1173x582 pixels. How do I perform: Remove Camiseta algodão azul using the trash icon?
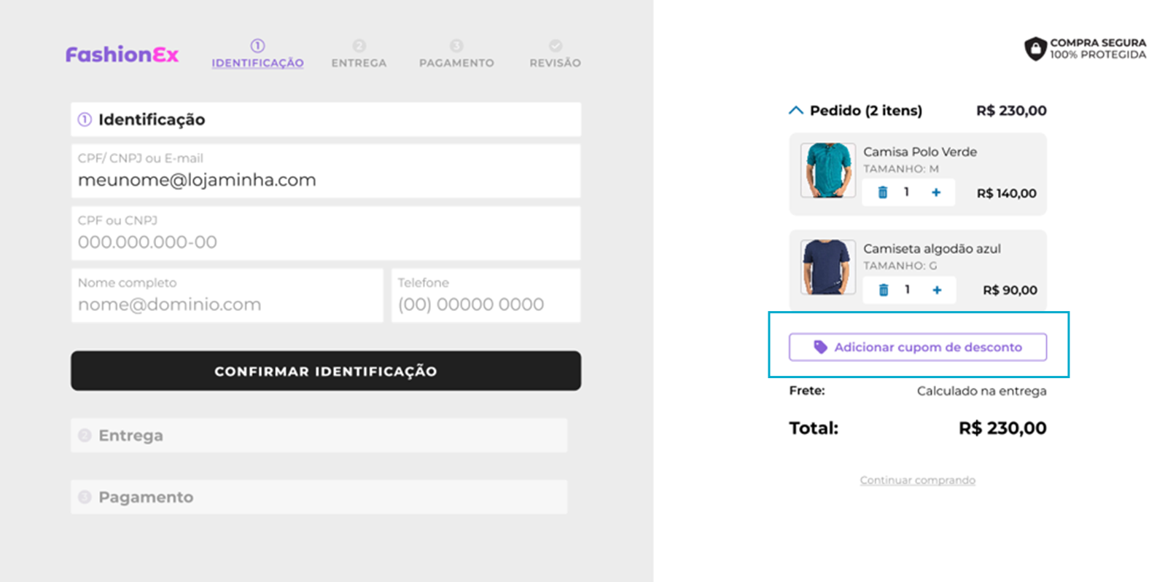pyautogui.click(x=884, y=290)
